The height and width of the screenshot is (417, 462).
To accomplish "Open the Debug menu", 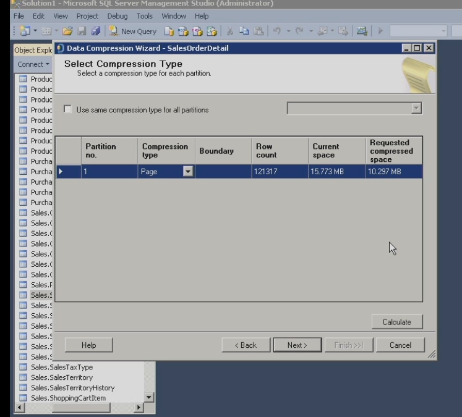I will pyautogui.click(x=118, y=16).
